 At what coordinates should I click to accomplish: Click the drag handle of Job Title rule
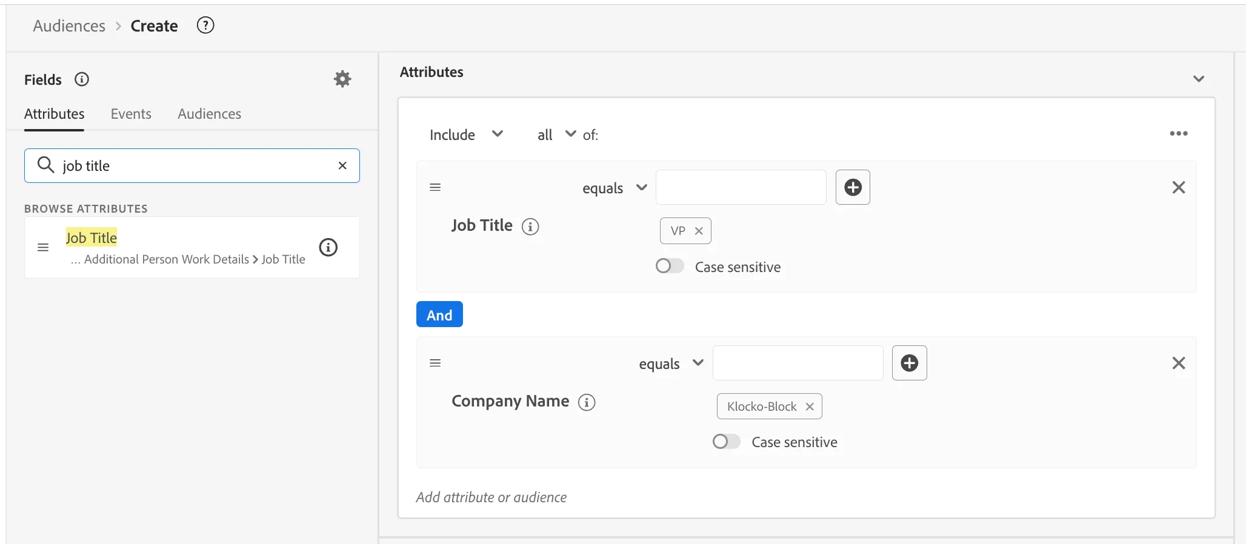click(435, 187)
